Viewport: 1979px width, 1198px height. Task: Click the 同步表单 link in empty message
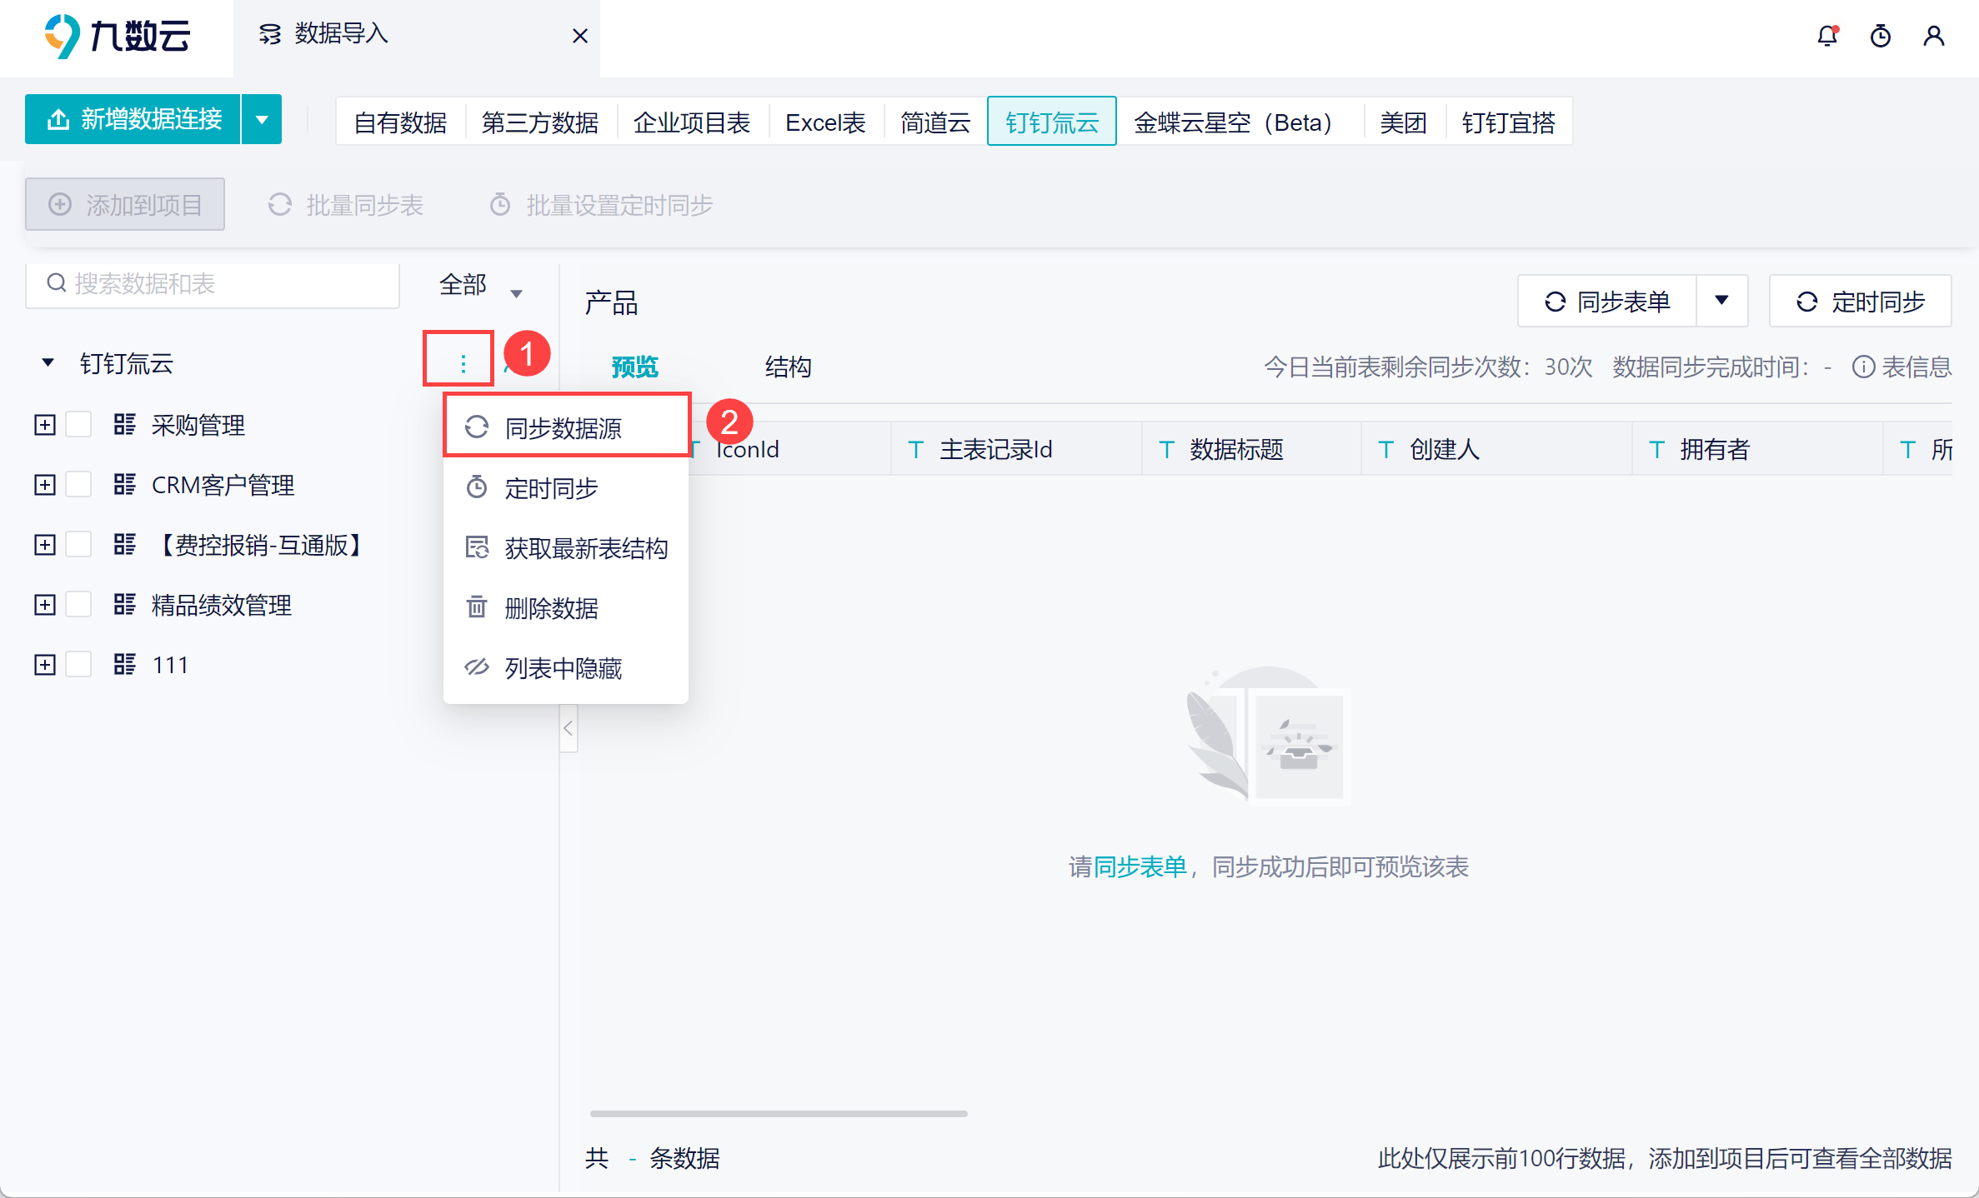[x=1140, y=867]
